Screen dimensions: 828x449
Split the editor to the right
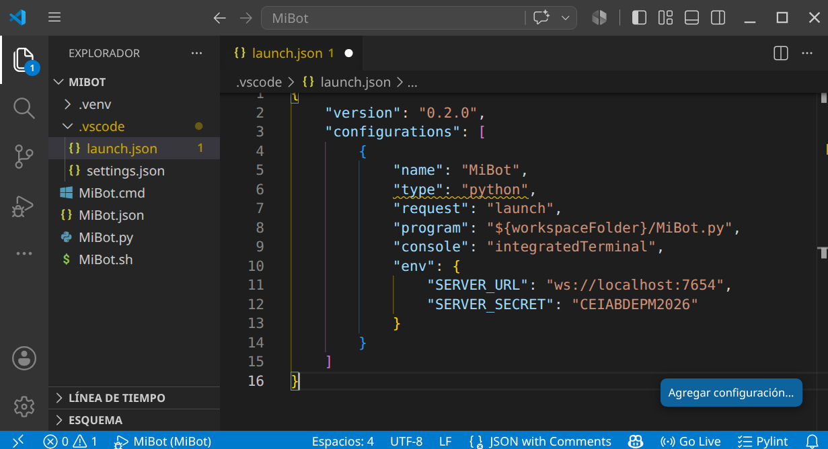(780, 53)
